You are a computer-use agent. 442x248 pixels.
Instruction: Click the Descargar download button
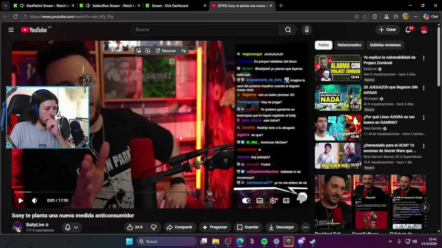click(281, 227)
